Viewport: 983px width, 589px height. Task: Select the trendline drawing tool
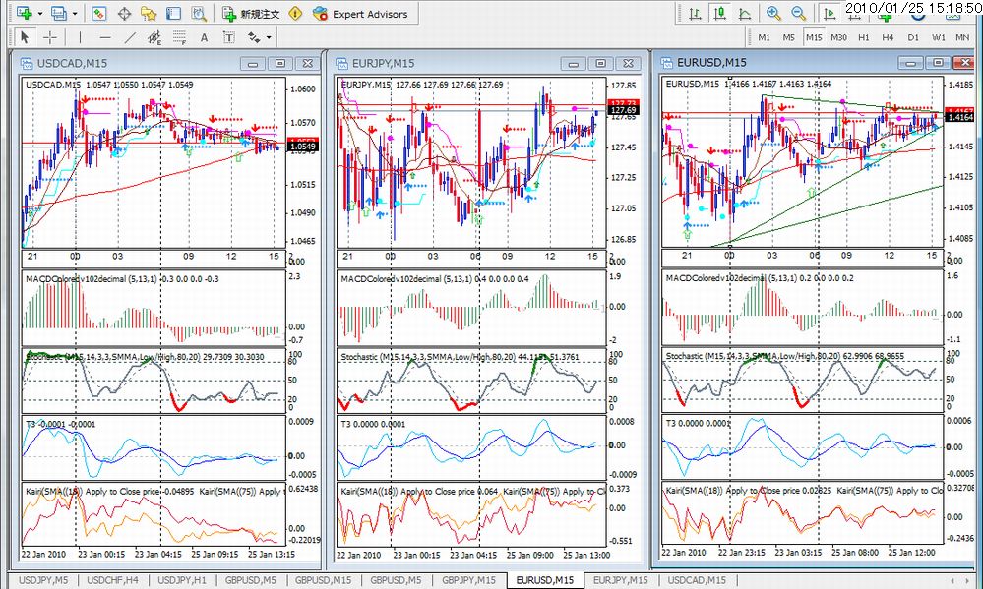point(130,37)
